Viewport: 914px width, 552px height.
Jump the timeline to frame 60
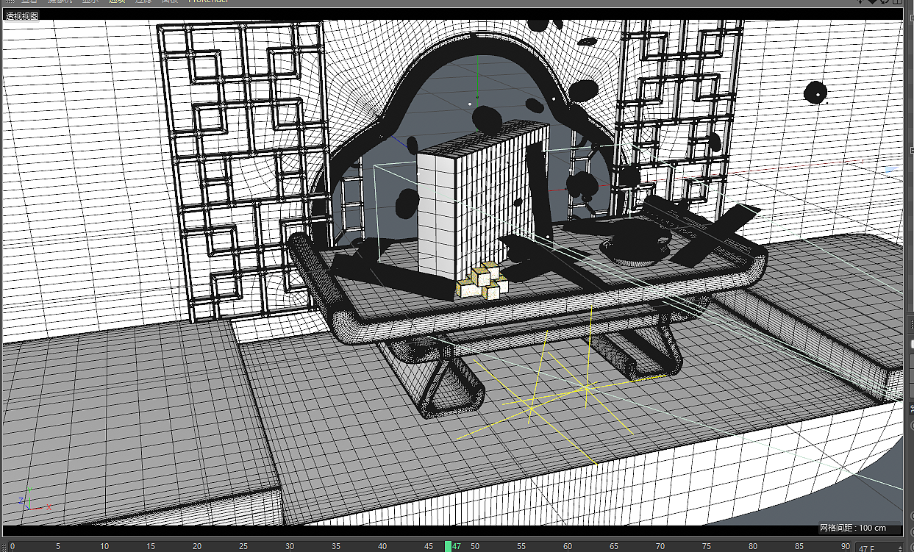coord(567,547)
